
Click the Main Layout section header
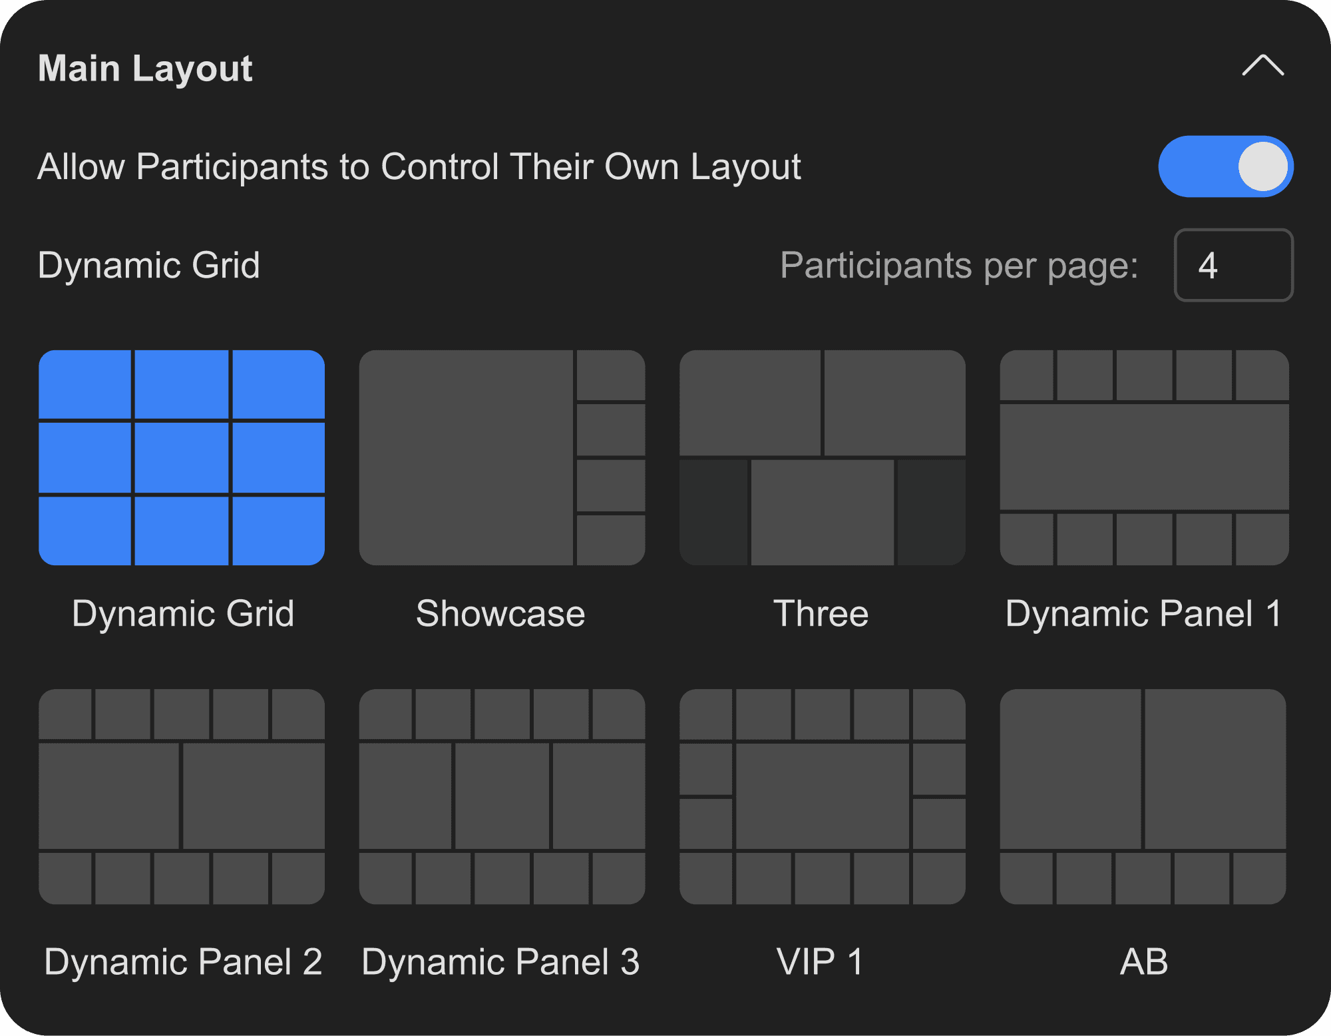(x=146, y=69)
